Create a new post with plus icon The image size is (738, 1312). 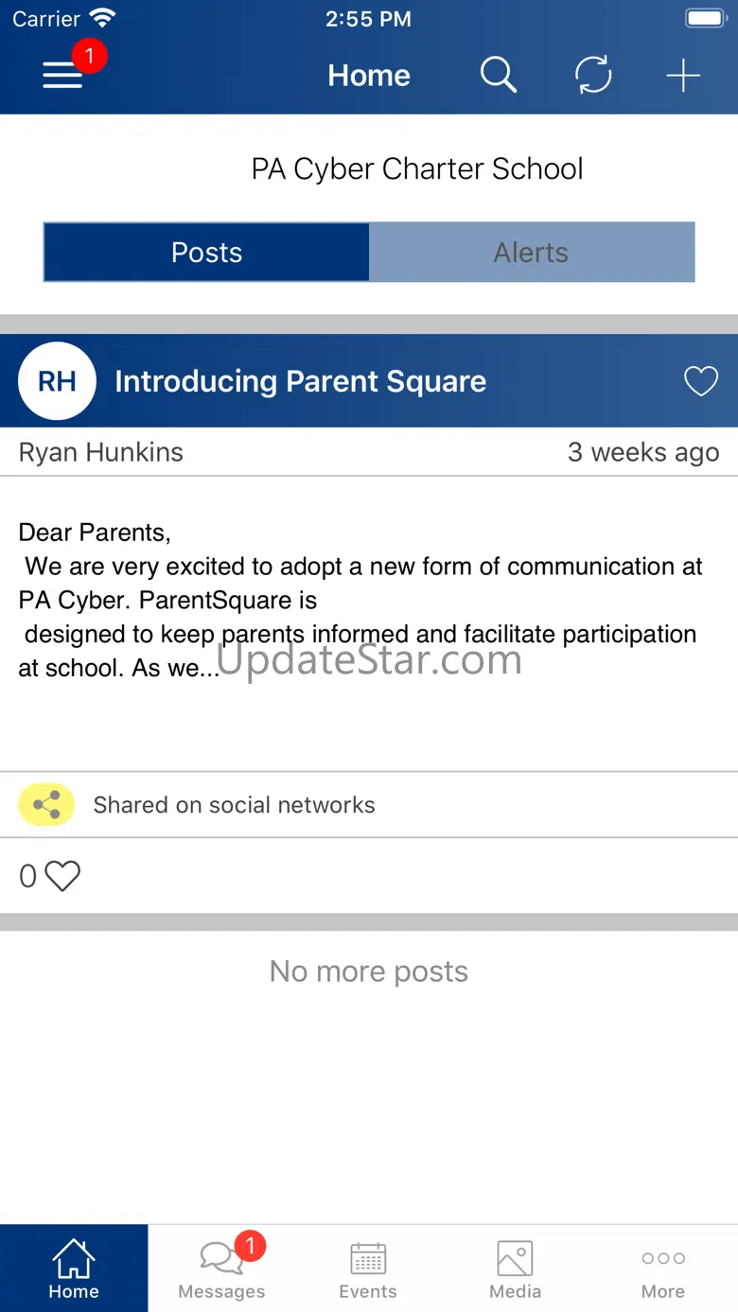coord(682,76)
